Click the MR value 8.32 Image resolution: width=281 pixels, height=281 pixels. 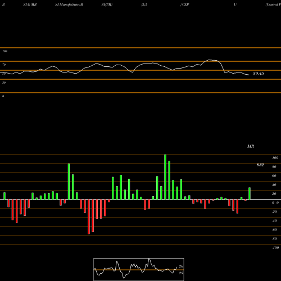(260, 165)
